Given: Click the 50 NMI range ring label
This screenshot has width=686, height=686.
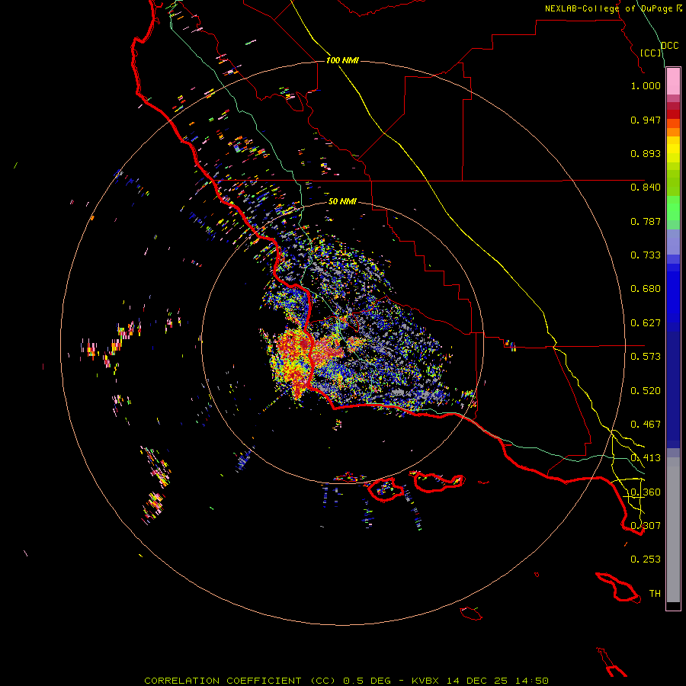Looking at the screenshot, I should [x=342, y=201].
